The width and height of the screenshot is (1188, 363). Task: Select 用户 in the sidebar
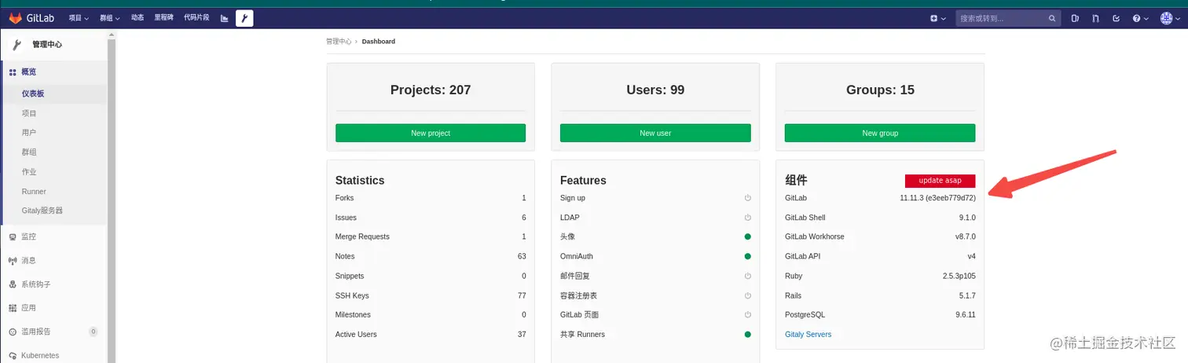point(29,133)
